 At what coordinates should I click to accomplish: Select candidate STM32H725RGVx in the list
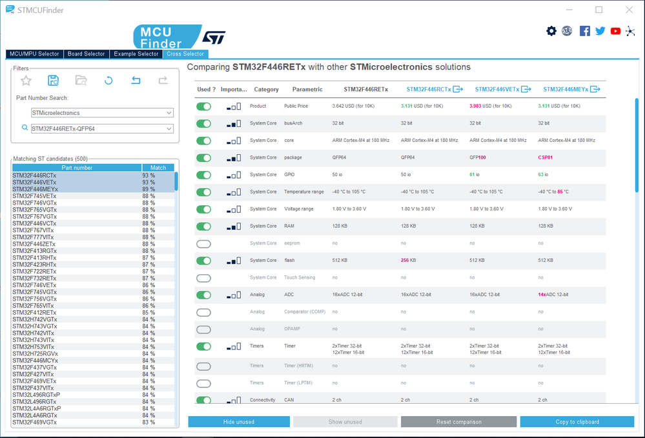pyautogui.click(x=94, y=353)
